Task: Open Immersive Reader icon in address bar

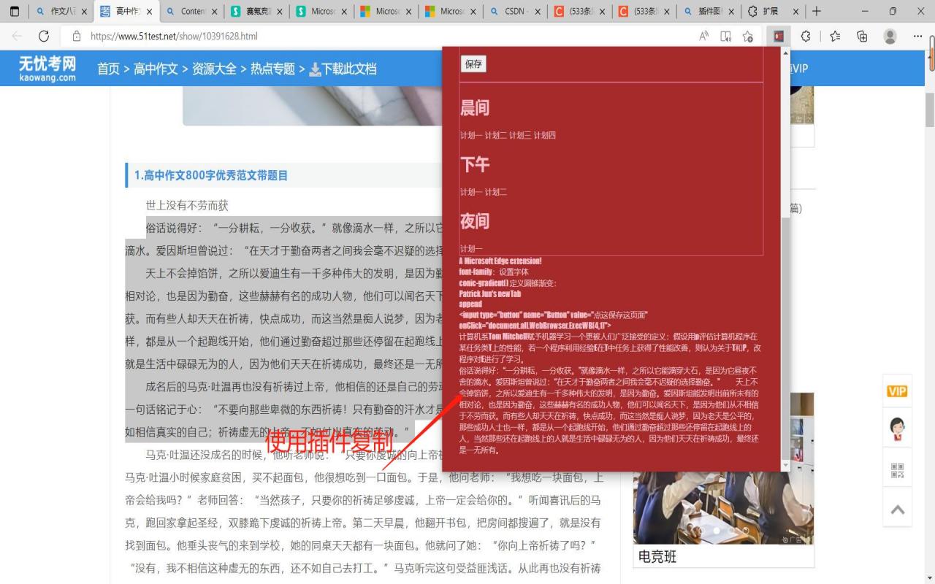Action: (x=726, y=36)
